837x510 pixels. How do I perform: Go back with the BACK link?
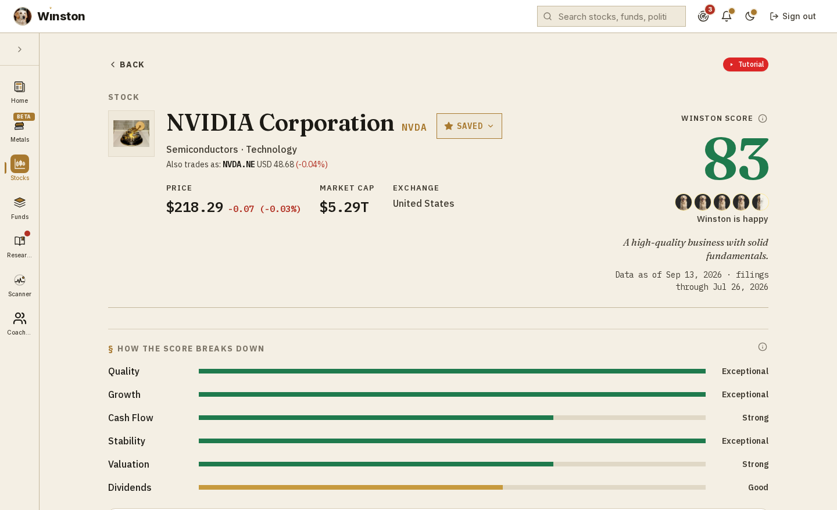(127, 64)
